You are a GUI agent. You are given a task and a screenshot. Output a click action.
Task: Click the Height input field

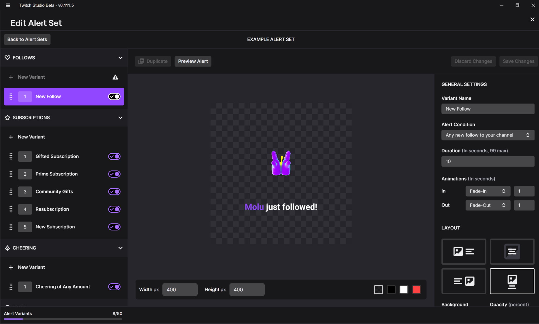pos(246,289)
